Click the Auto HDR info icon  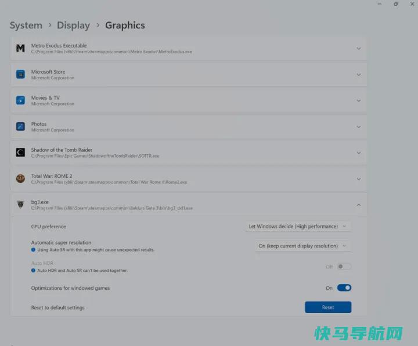click(33, 271)
